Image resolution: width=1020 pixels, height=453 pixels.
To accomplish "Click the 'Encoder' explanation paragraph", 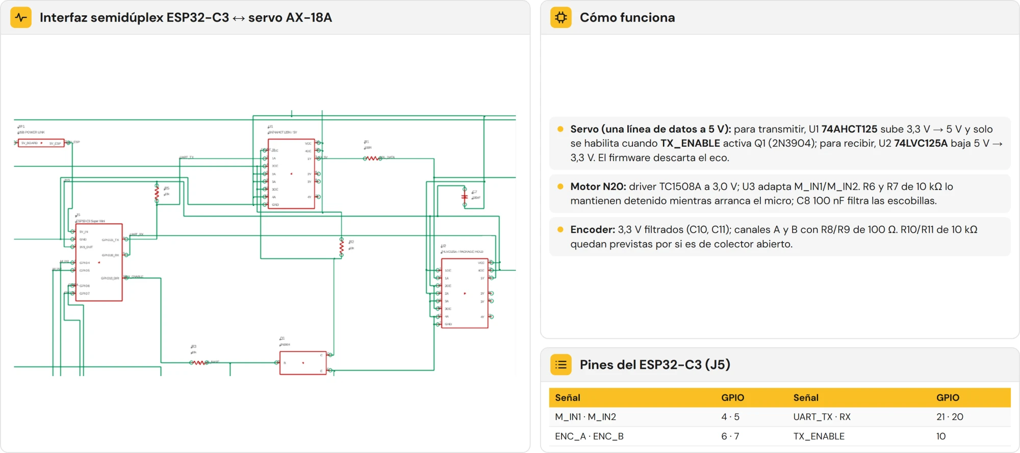I will click(780, 236).
